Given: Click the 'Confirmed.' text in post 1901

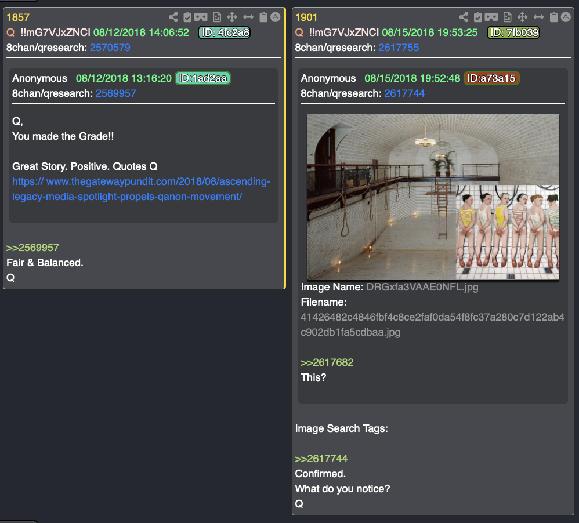Looking at the screenshot, I should pyautogui.click(x=320, y=474).
